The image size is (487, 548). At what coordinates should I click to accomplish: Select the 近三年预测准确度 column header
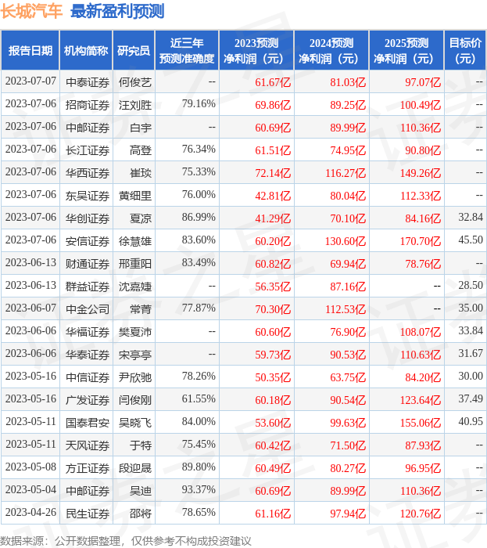tap(187, 50)
